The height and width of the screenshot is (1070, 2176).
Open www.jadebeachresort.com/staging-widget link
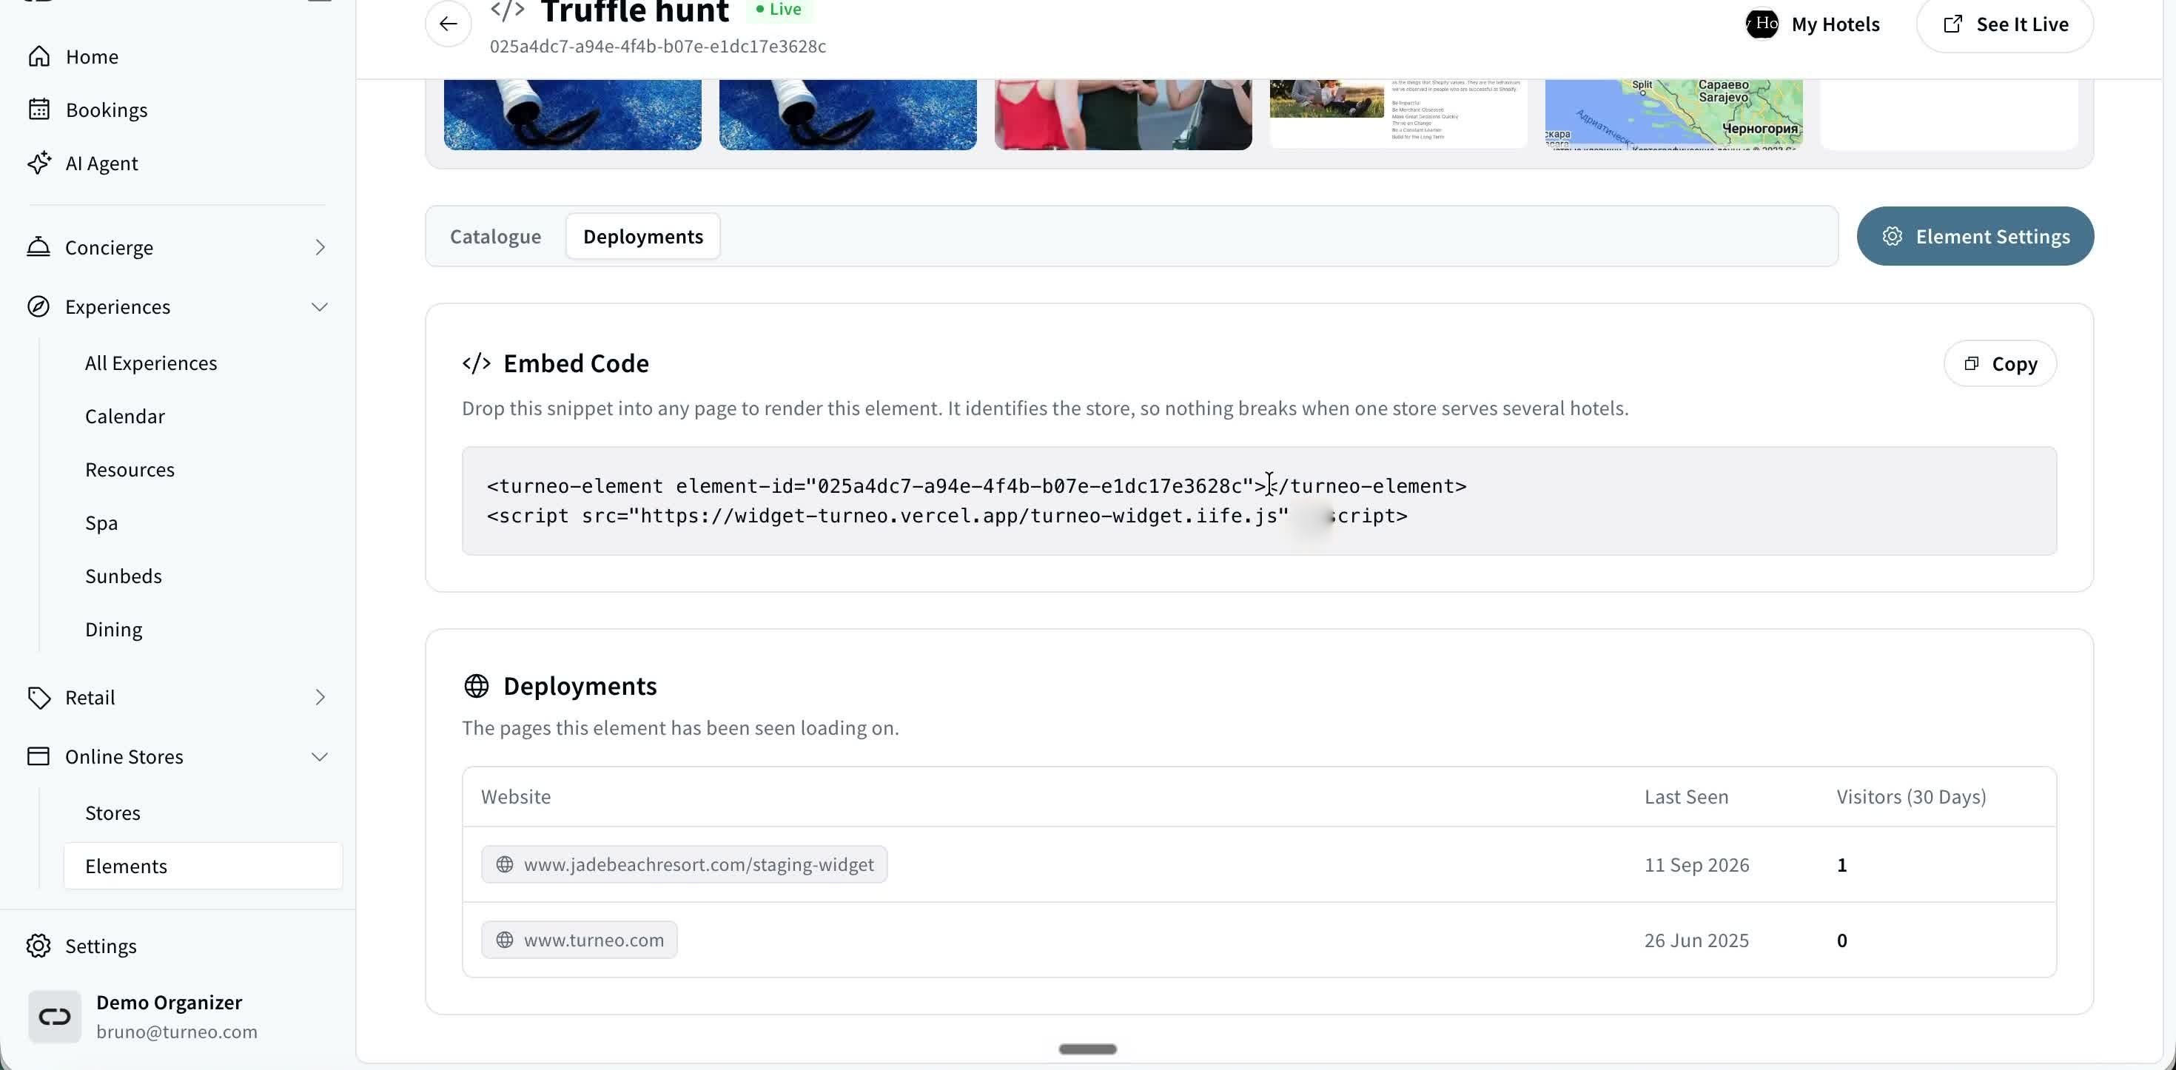(684, 865)
